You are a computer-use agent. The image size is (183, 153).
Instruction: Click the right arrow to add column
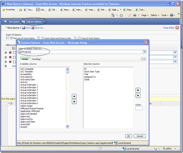pyautogui.click(x=74, y=96)
